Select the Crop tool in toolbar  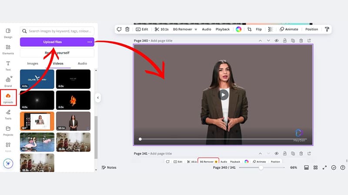(250, 29)
